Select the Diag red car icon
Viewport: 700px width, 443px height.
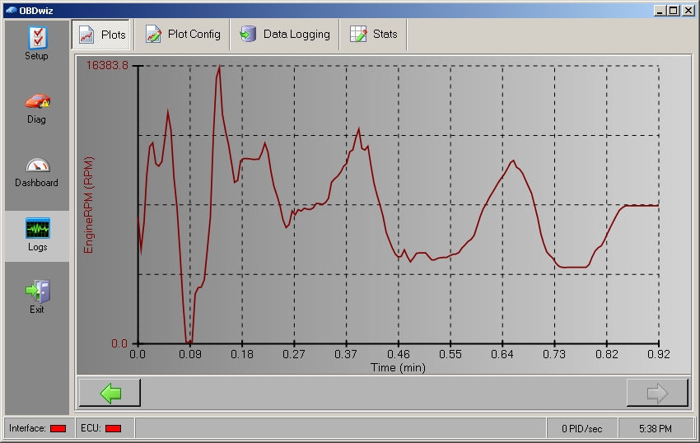(x=36, y=101)
